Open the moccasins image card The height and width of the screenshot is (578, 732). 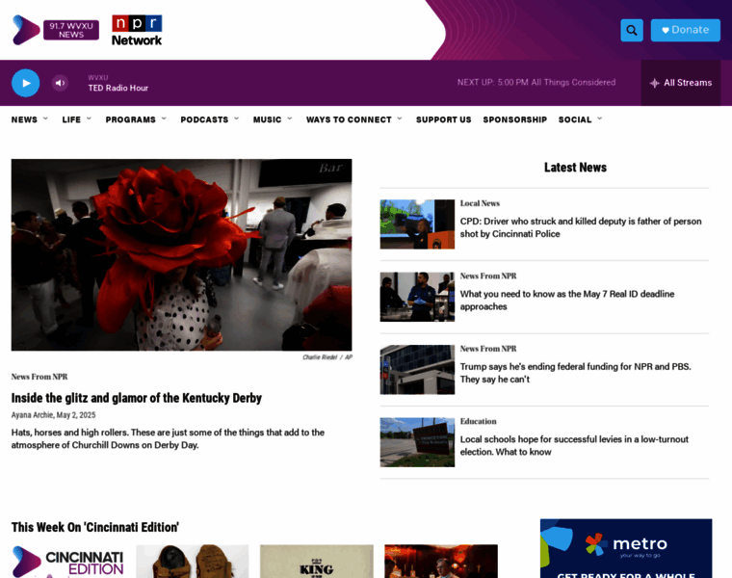pyautogui.click(x=193, y=562)
